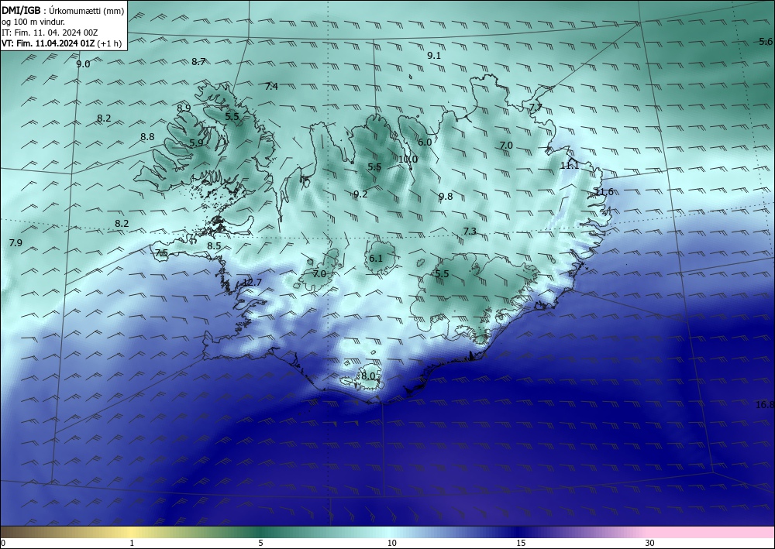This screenshot has height=549, width=775.
Task: Click the 10 label on the color scale
Action: tap(392, 544)
